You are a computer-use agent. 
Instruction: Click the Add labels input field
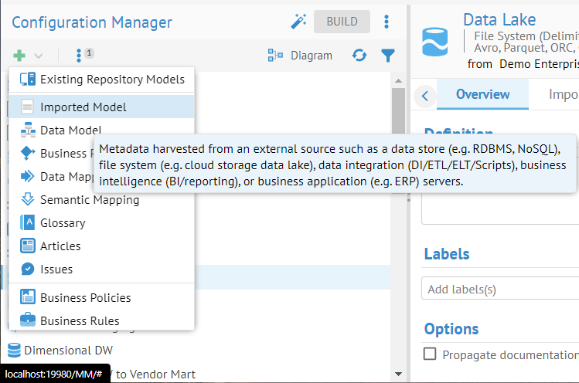tap(502, 290)
